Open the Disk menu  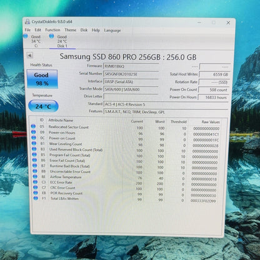[84, 30]
